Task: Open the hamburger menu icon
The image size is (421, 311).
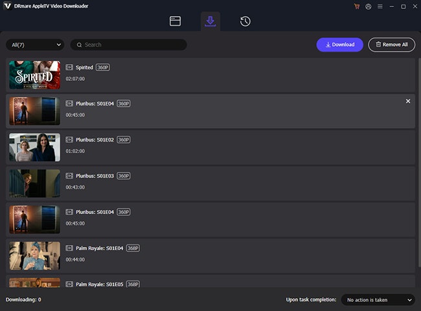Action: [380, 6]
